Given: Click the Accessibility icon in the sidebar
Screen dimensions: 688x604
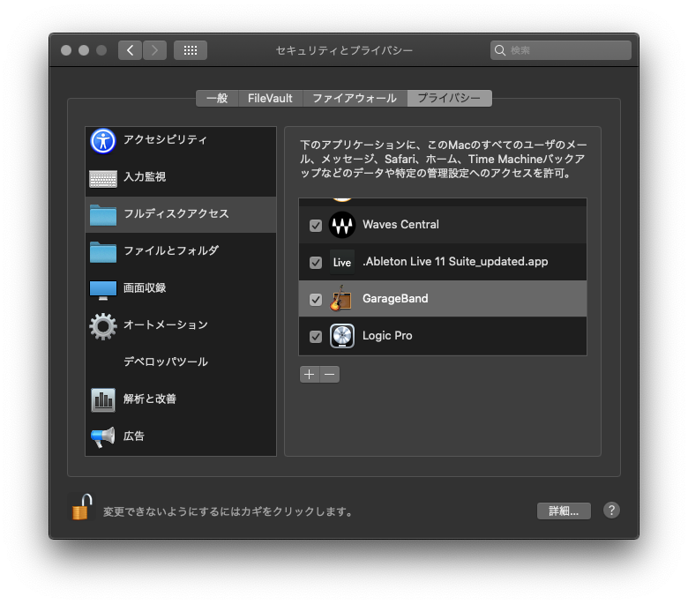Looking at the screenshot, I should (x=103, y=141).
